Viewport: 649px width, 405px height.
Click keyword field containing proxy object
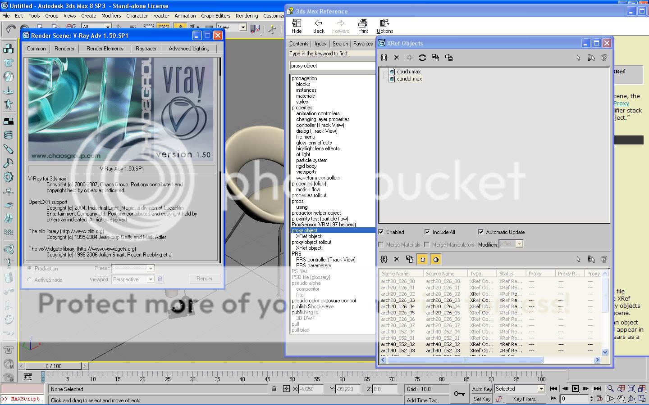coord(332,66)
